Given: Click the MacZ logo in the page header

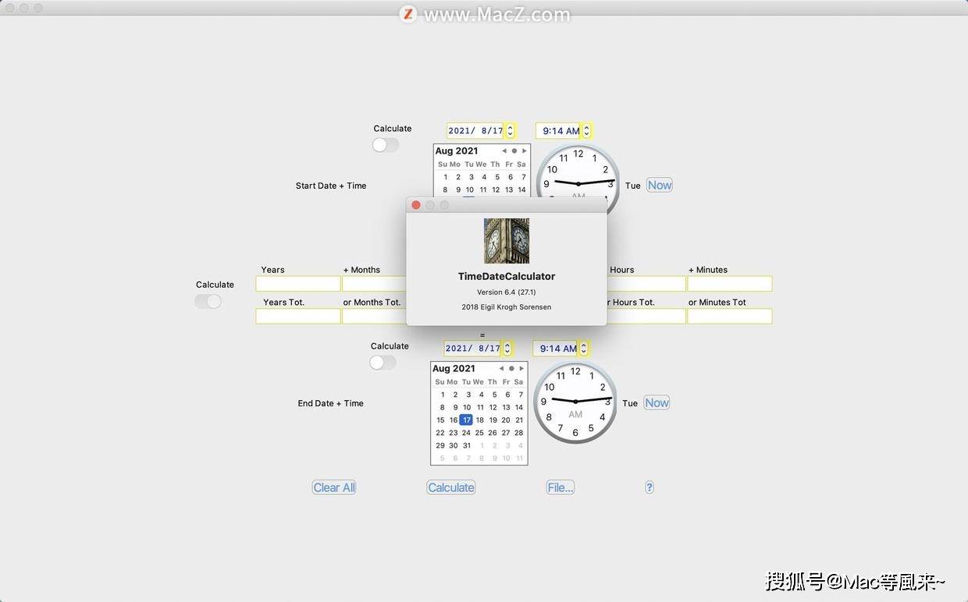Looking at the screenshot, I should pyautogui.click(x=407, y=14).
